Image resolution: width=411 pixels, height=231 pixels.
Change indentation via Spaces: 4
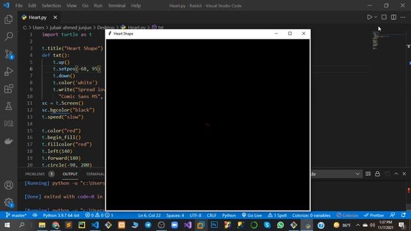pos(175,216)
